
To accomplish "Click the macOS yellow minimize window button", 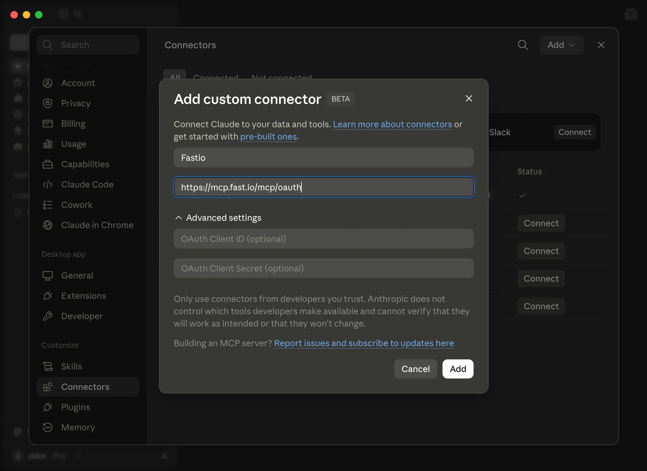I will pyautogui.click(x=26, y=15).
